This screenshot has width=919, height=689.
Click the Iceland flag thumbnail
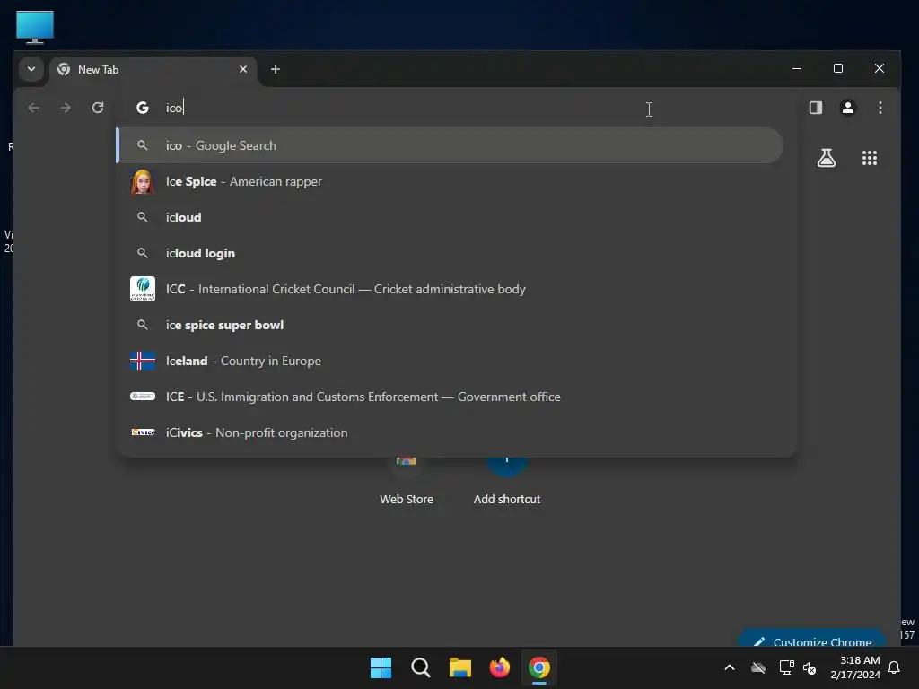(143, 361)
